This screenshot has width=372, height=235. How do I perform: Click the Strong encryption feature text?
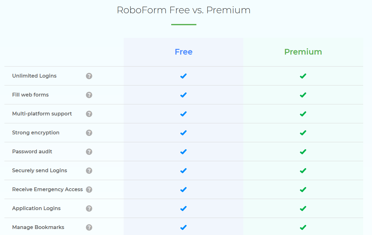(x=36, y=133)
